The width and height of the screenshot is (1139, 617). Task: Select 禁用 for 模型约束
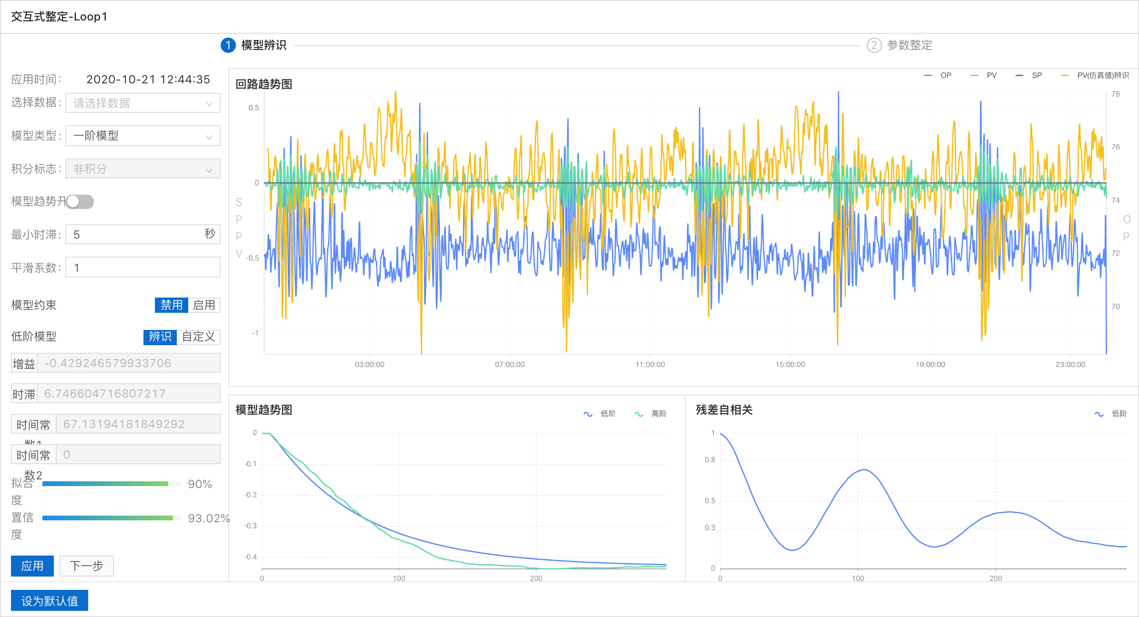[x=172, y=305]
